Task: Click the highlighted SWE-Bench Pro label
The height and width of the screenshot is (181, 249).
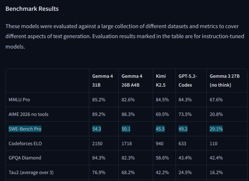Action: (x=25, y=129)
